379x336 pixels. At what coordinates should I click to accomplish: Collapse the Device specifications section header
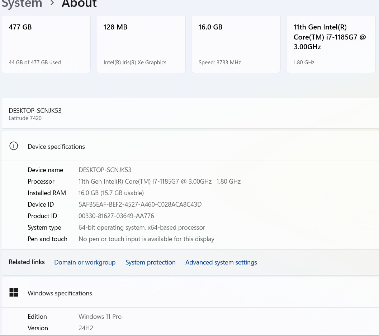click(190, 146)
